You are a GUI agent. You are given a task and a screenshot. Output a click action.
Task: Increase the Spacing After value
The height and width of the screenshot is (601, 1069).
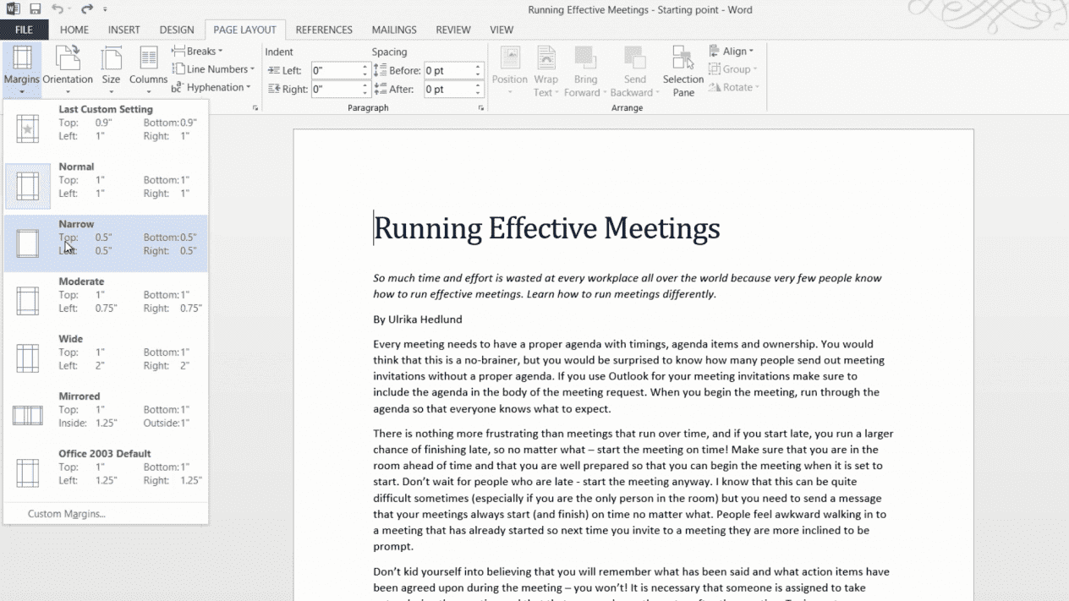point(478,85)
